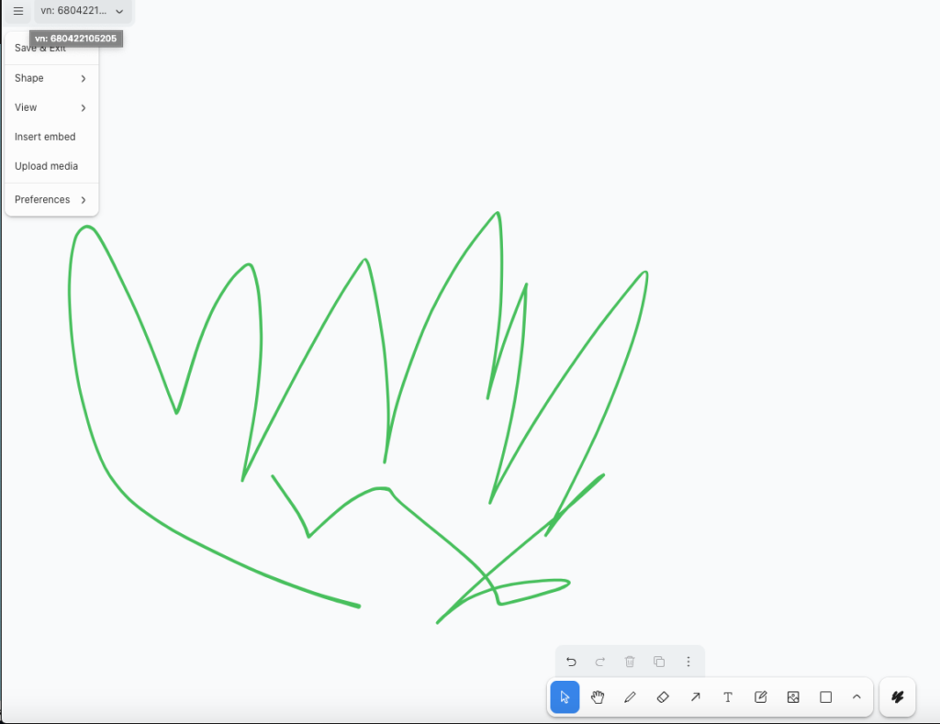This screenshot has width=940, height=724.
Task: Select the Rectangle shape tool
Action: coord(825,697)
